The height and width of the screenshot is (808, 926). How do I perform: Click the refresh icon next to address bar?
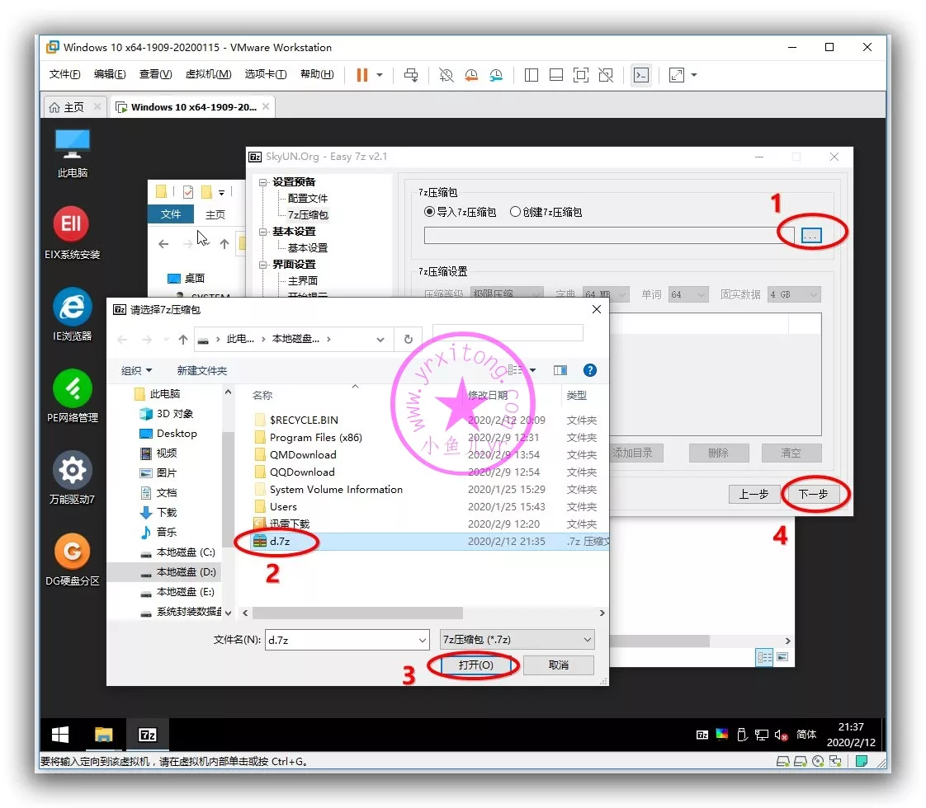408,339
